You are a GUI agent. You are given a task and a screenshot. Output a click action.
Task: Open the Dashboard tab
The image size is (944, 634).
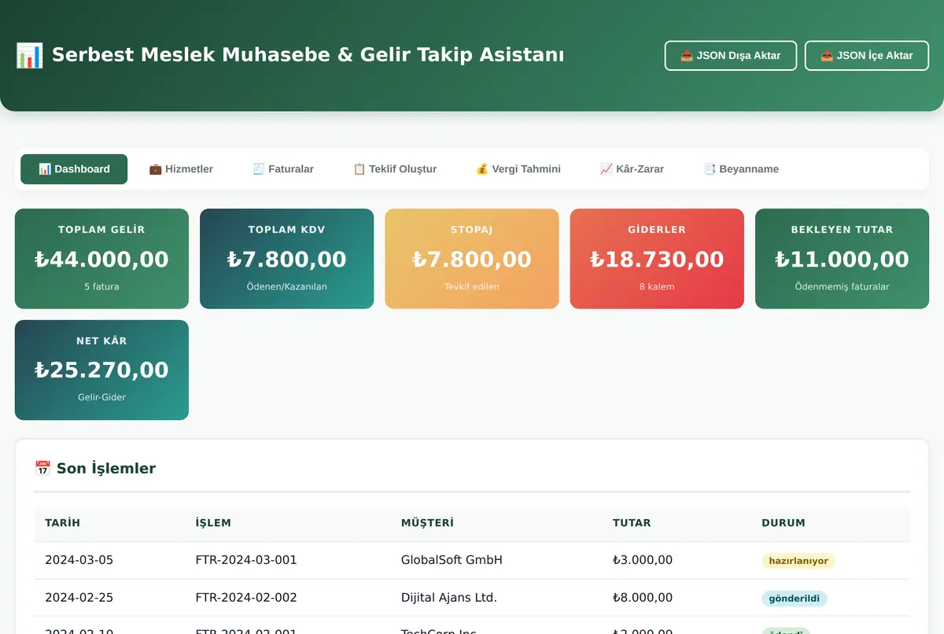point(74,169)
